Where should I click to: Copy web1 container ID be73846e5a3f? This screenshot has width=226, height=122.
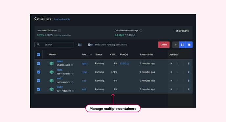[73, 82]
